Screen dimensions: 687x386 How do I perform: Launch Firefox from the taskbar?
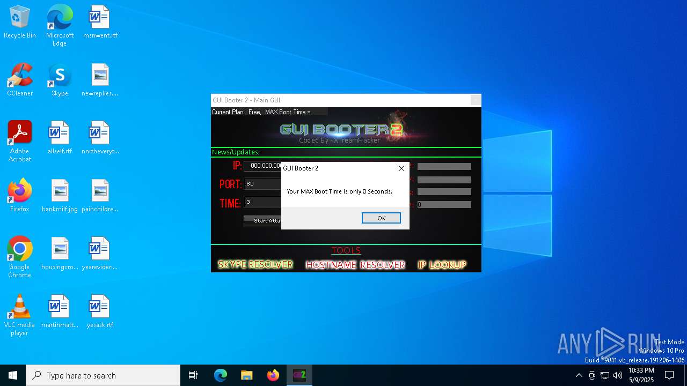[273, 375]
